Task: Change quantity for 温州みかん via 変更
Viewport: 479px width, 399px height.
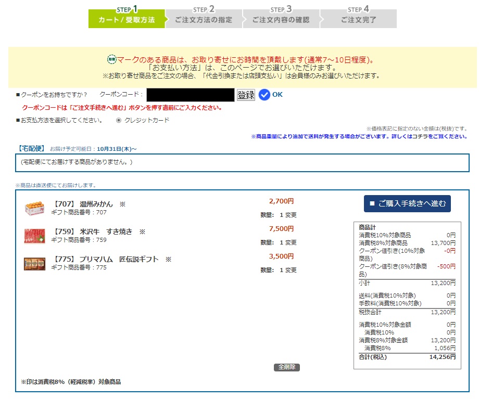Action: click(291, 215)
